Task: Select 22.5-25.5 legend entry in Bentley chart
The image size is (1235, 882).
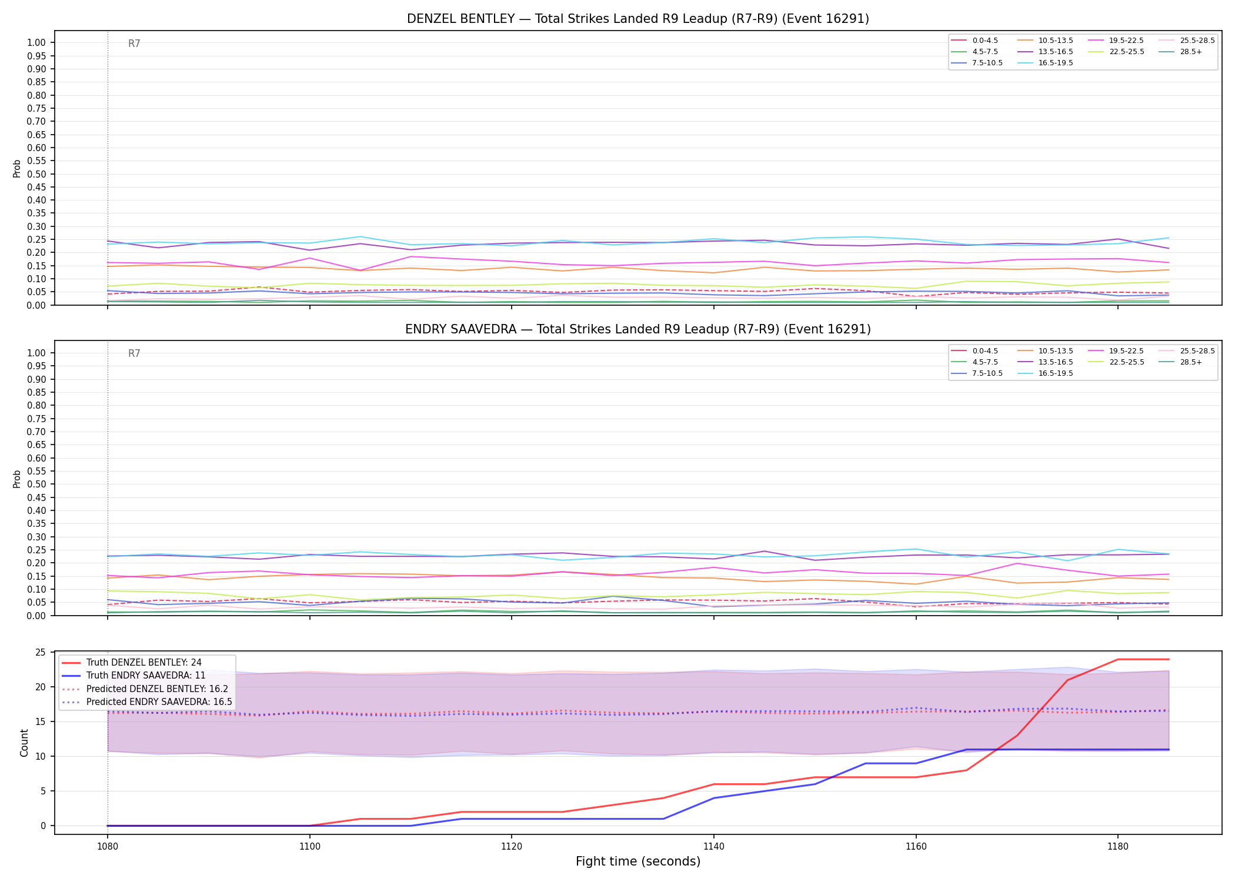Action: (x=1116, y=52)
